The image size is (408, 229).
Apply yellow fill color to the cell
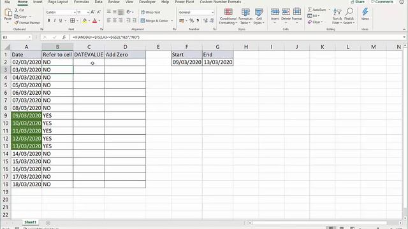pyautogui.click(x=84, y=20)
